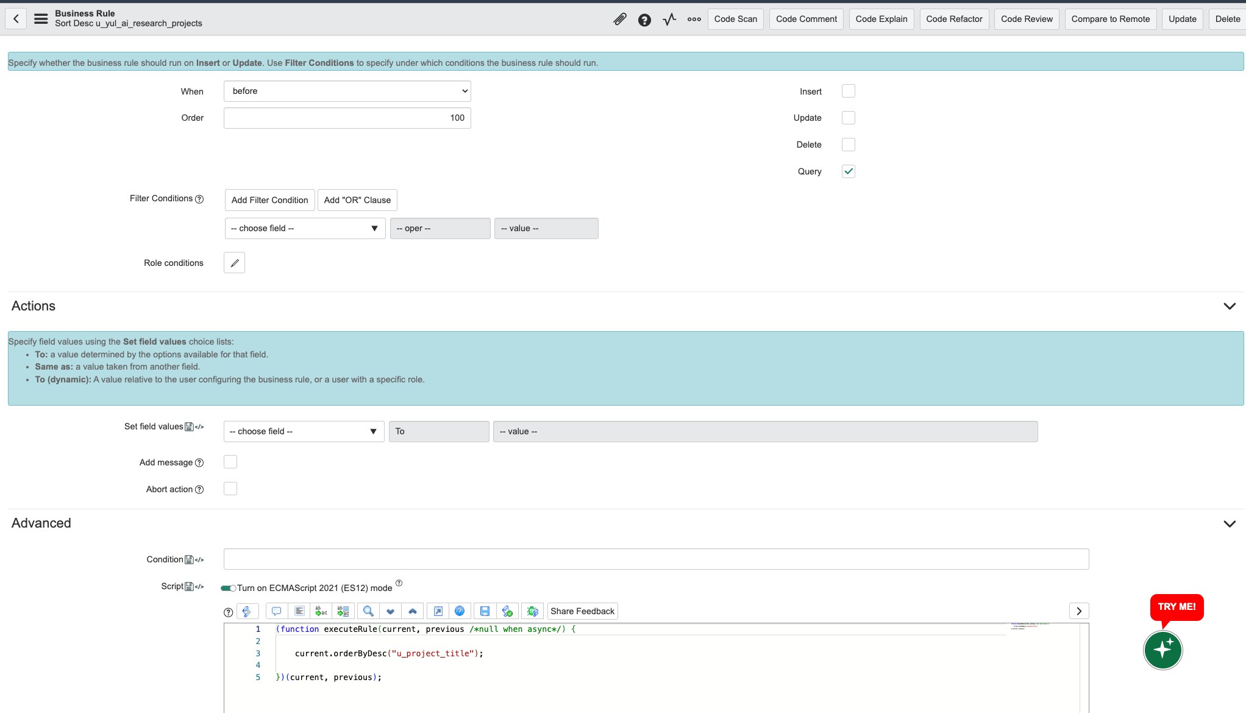Click Compare to Remote button
Viewport: 1246px width, 713px height.
[1111, 19]
